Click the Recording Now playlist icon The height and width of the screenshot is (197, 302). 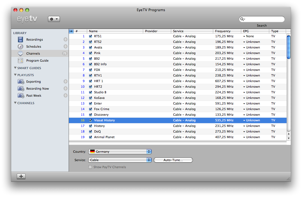(21, 89)
